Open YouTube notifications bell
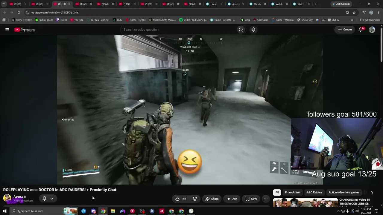The image size is (383, 215). point(361,30)
